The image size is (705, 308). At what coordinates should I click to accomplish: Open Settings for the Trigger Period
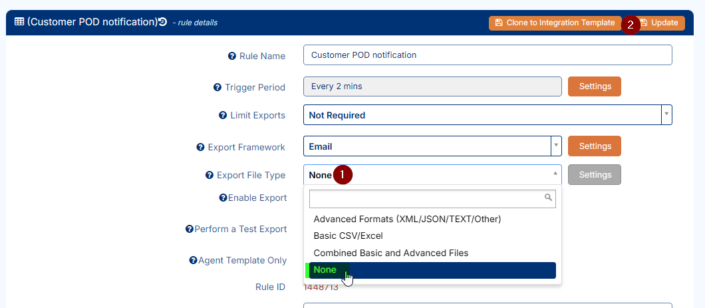click(594, 86)
